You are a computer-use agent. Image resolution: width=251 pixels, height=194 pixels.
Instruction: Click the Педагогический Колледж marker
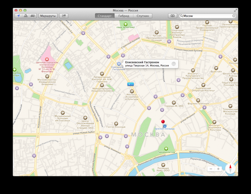[x=231, y=79]
